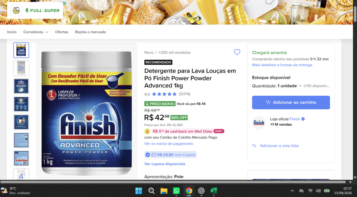Screen dimensions: 357x197
Task: Select fourth product thumbnail
Action: (21, 104)
